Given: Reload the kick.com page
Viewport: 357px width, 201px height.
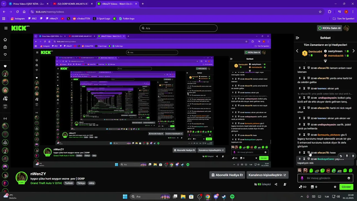Looking at the screenshot, I should (17, 12).
